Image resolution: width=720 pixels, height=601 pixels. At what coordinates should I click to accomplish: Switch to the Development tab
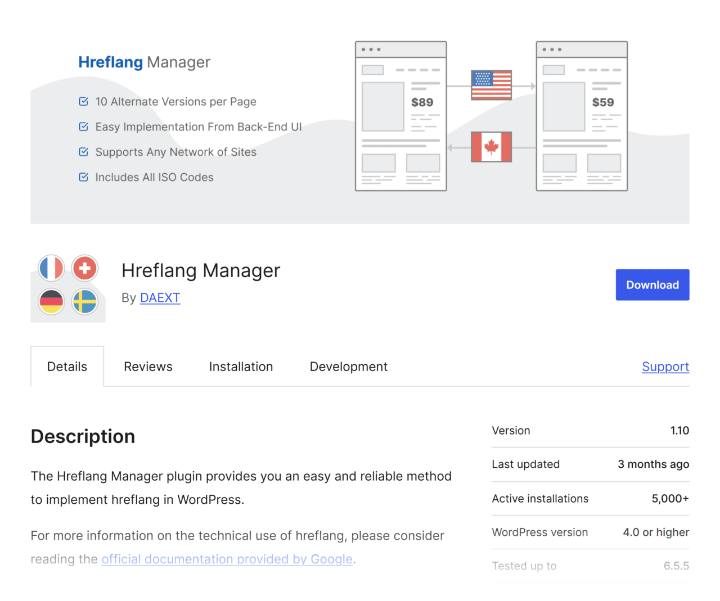coord(348,366)
